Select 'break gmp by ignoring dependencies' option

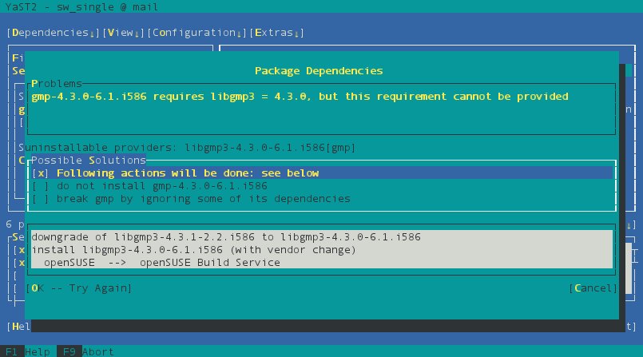[x=190, y=198]
